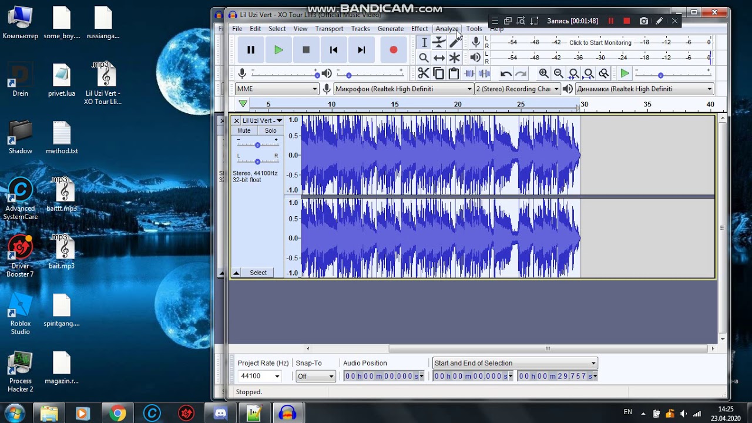
Task: Adjust the track pan L-R slider
Action: click(257, 161)
